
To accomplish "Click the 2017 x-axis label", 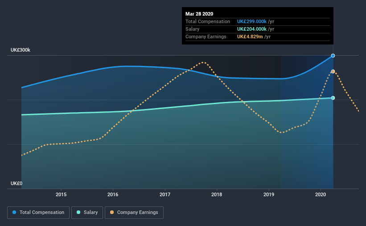I will tap(165, 194).
